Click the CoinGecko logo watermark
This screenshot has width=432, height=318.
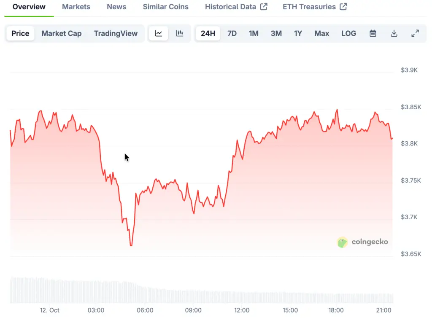point(362,242)
